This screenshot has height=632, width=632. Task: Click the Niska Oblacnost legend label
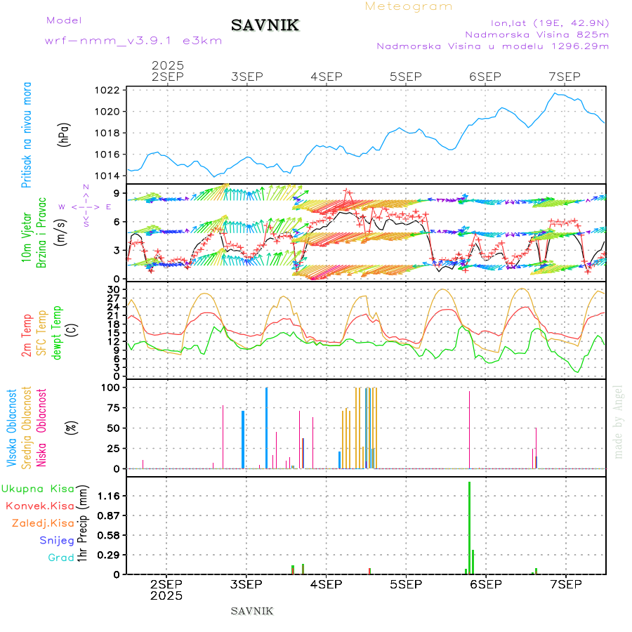[x=41, y=428]
